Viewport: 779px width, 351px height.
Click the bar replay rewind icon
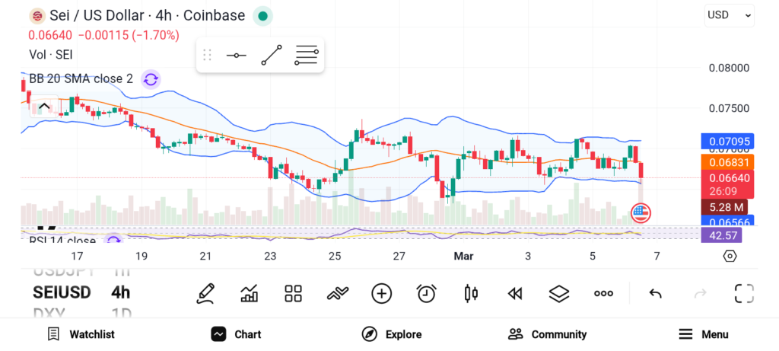[x=515, y=293]
